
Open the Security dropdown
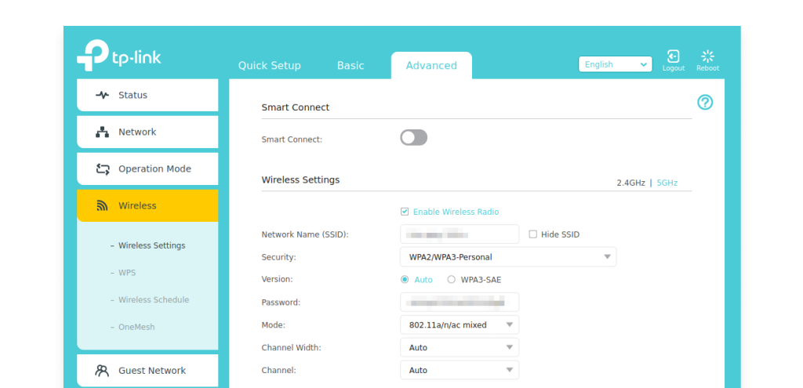(x=507, y=257)
